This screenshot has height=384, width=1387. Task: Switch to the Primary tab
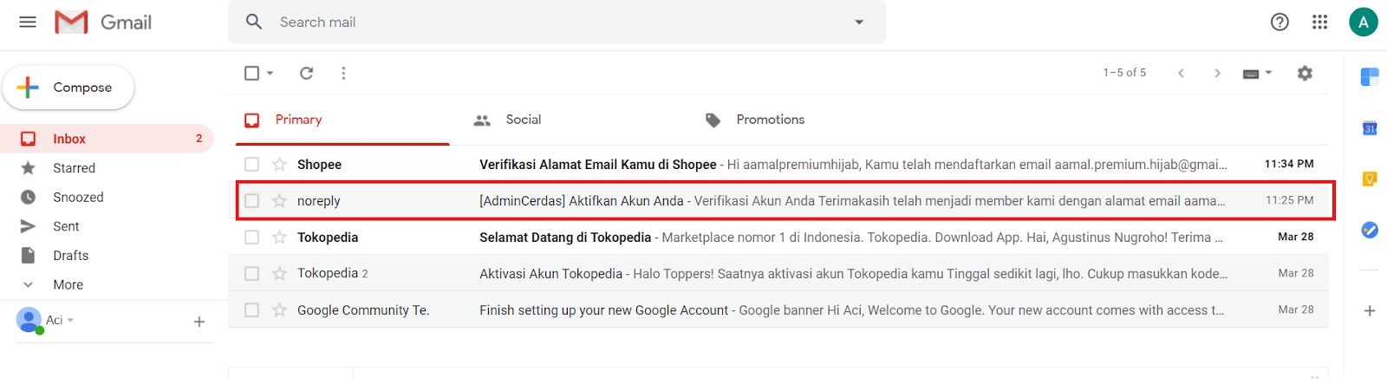(342, 120)
